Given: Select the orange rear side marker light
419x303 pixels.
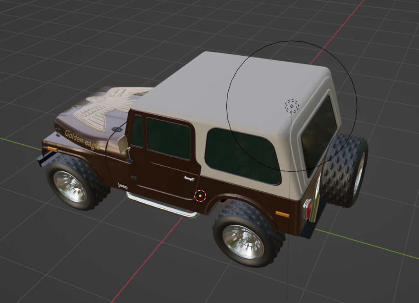Looking at the screenshot, I should click(x=282, y=214).
